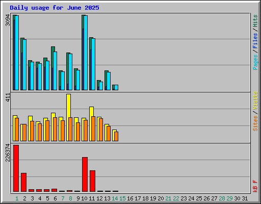Click the orange sites bar for day 14

pyautogui.click(x=116, y=136)
